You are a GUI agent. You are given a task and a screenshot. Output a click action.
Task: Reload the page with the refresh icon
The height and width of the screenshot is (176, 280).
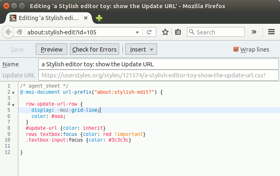tap(149, 32)
